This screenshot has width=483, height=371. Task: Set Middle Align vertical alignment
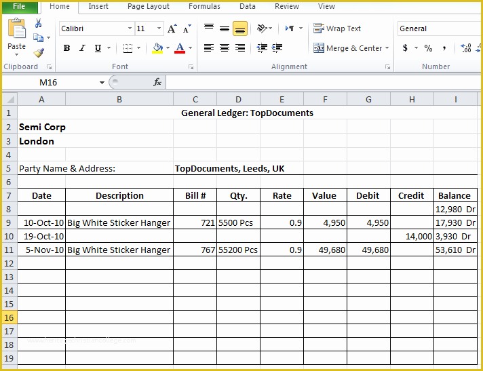tap(225, 28)
